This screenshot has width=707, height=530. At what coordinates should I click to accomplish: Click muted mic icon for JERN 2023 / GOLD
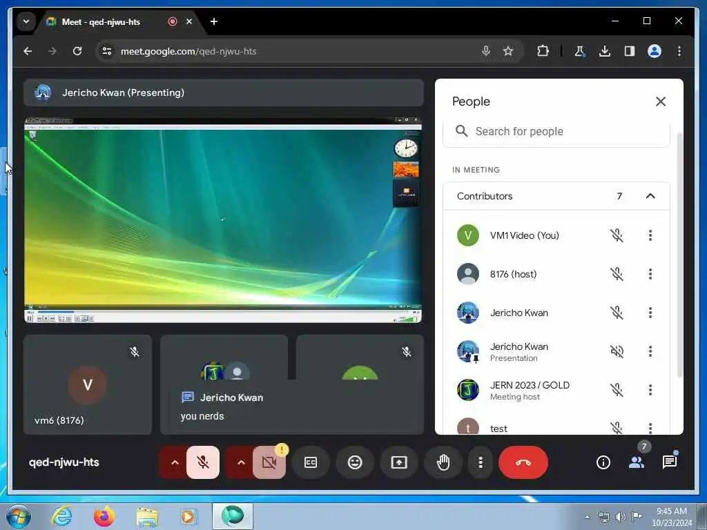(x=617, y=391)
